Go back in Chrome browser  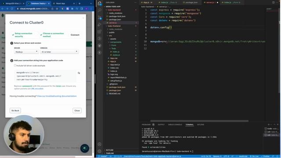[x=3, y=9]
